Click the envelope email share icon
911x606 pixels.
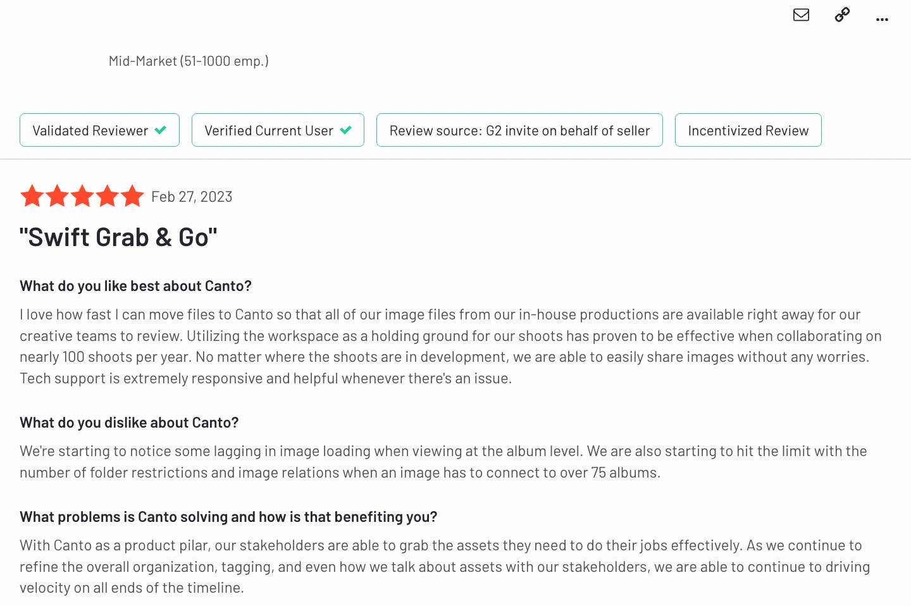tap(801, 15)
